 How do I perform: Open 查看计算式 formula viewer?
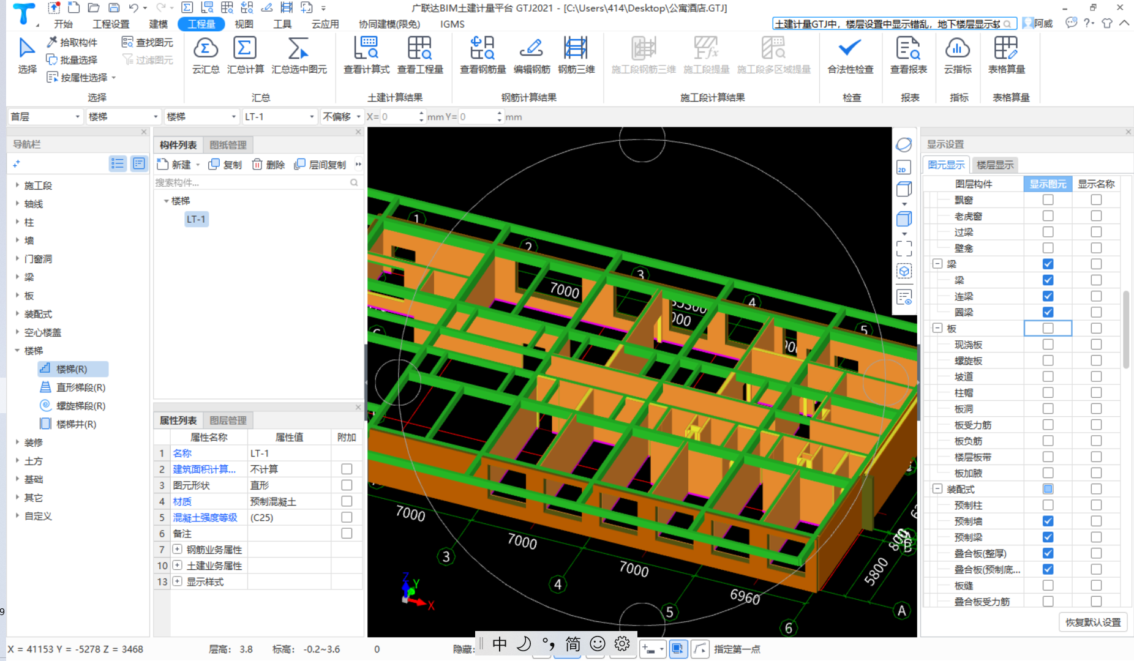[x=366, y=48]
